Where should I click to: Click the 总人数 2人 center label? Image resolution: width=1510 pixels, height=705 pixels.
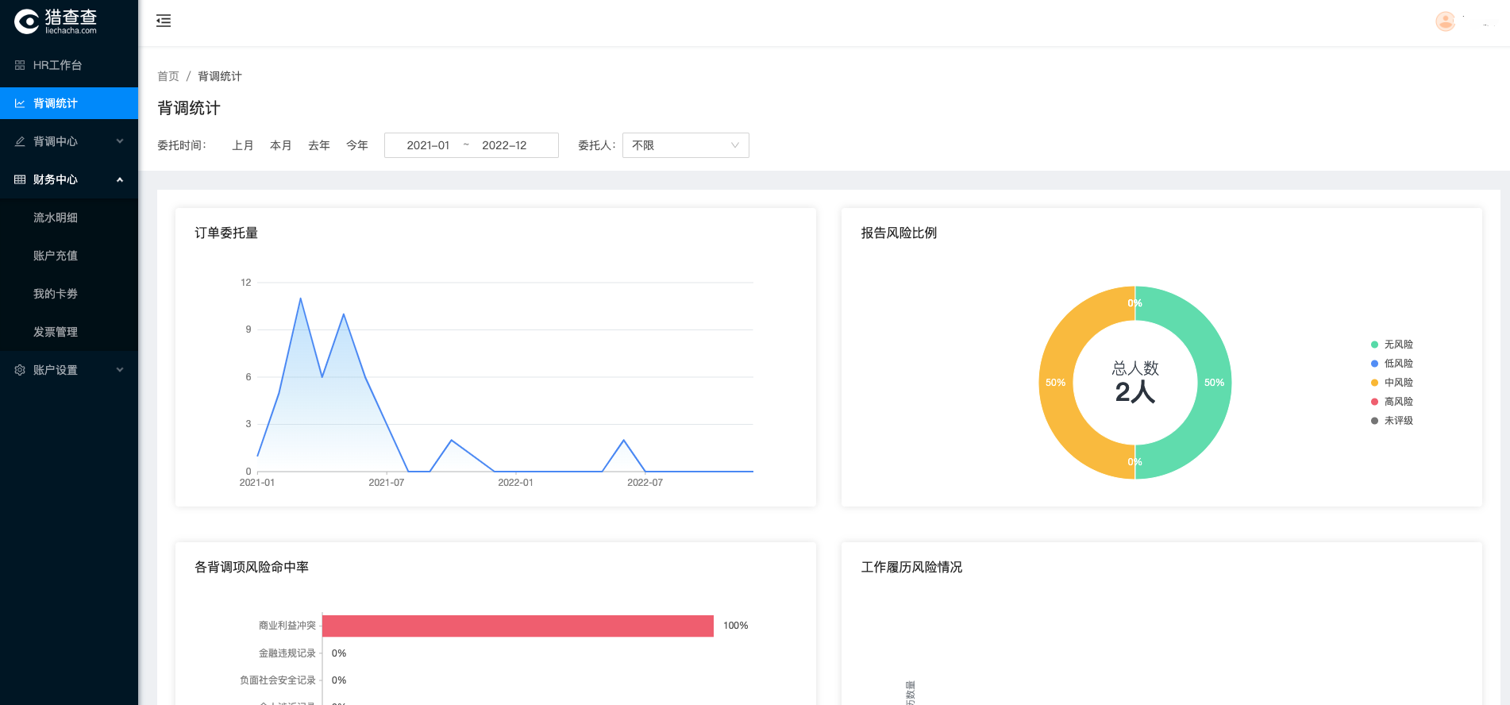tap(1135, 382)
